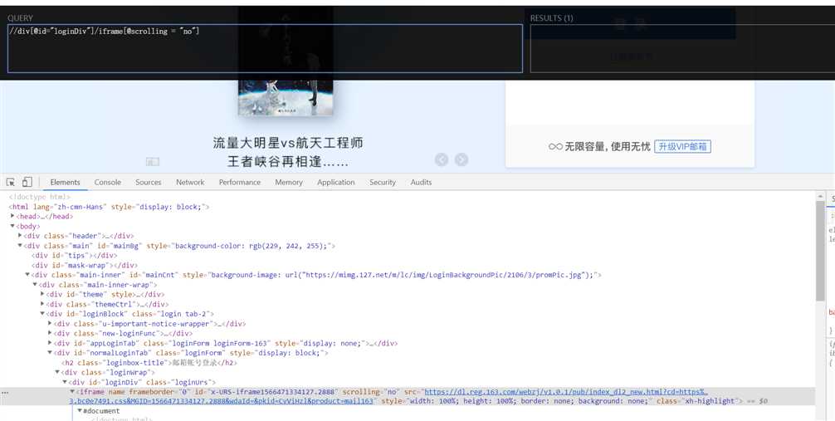835x421 pixels.
Task: Click the RESULTS output box
Action: point(682,48)
